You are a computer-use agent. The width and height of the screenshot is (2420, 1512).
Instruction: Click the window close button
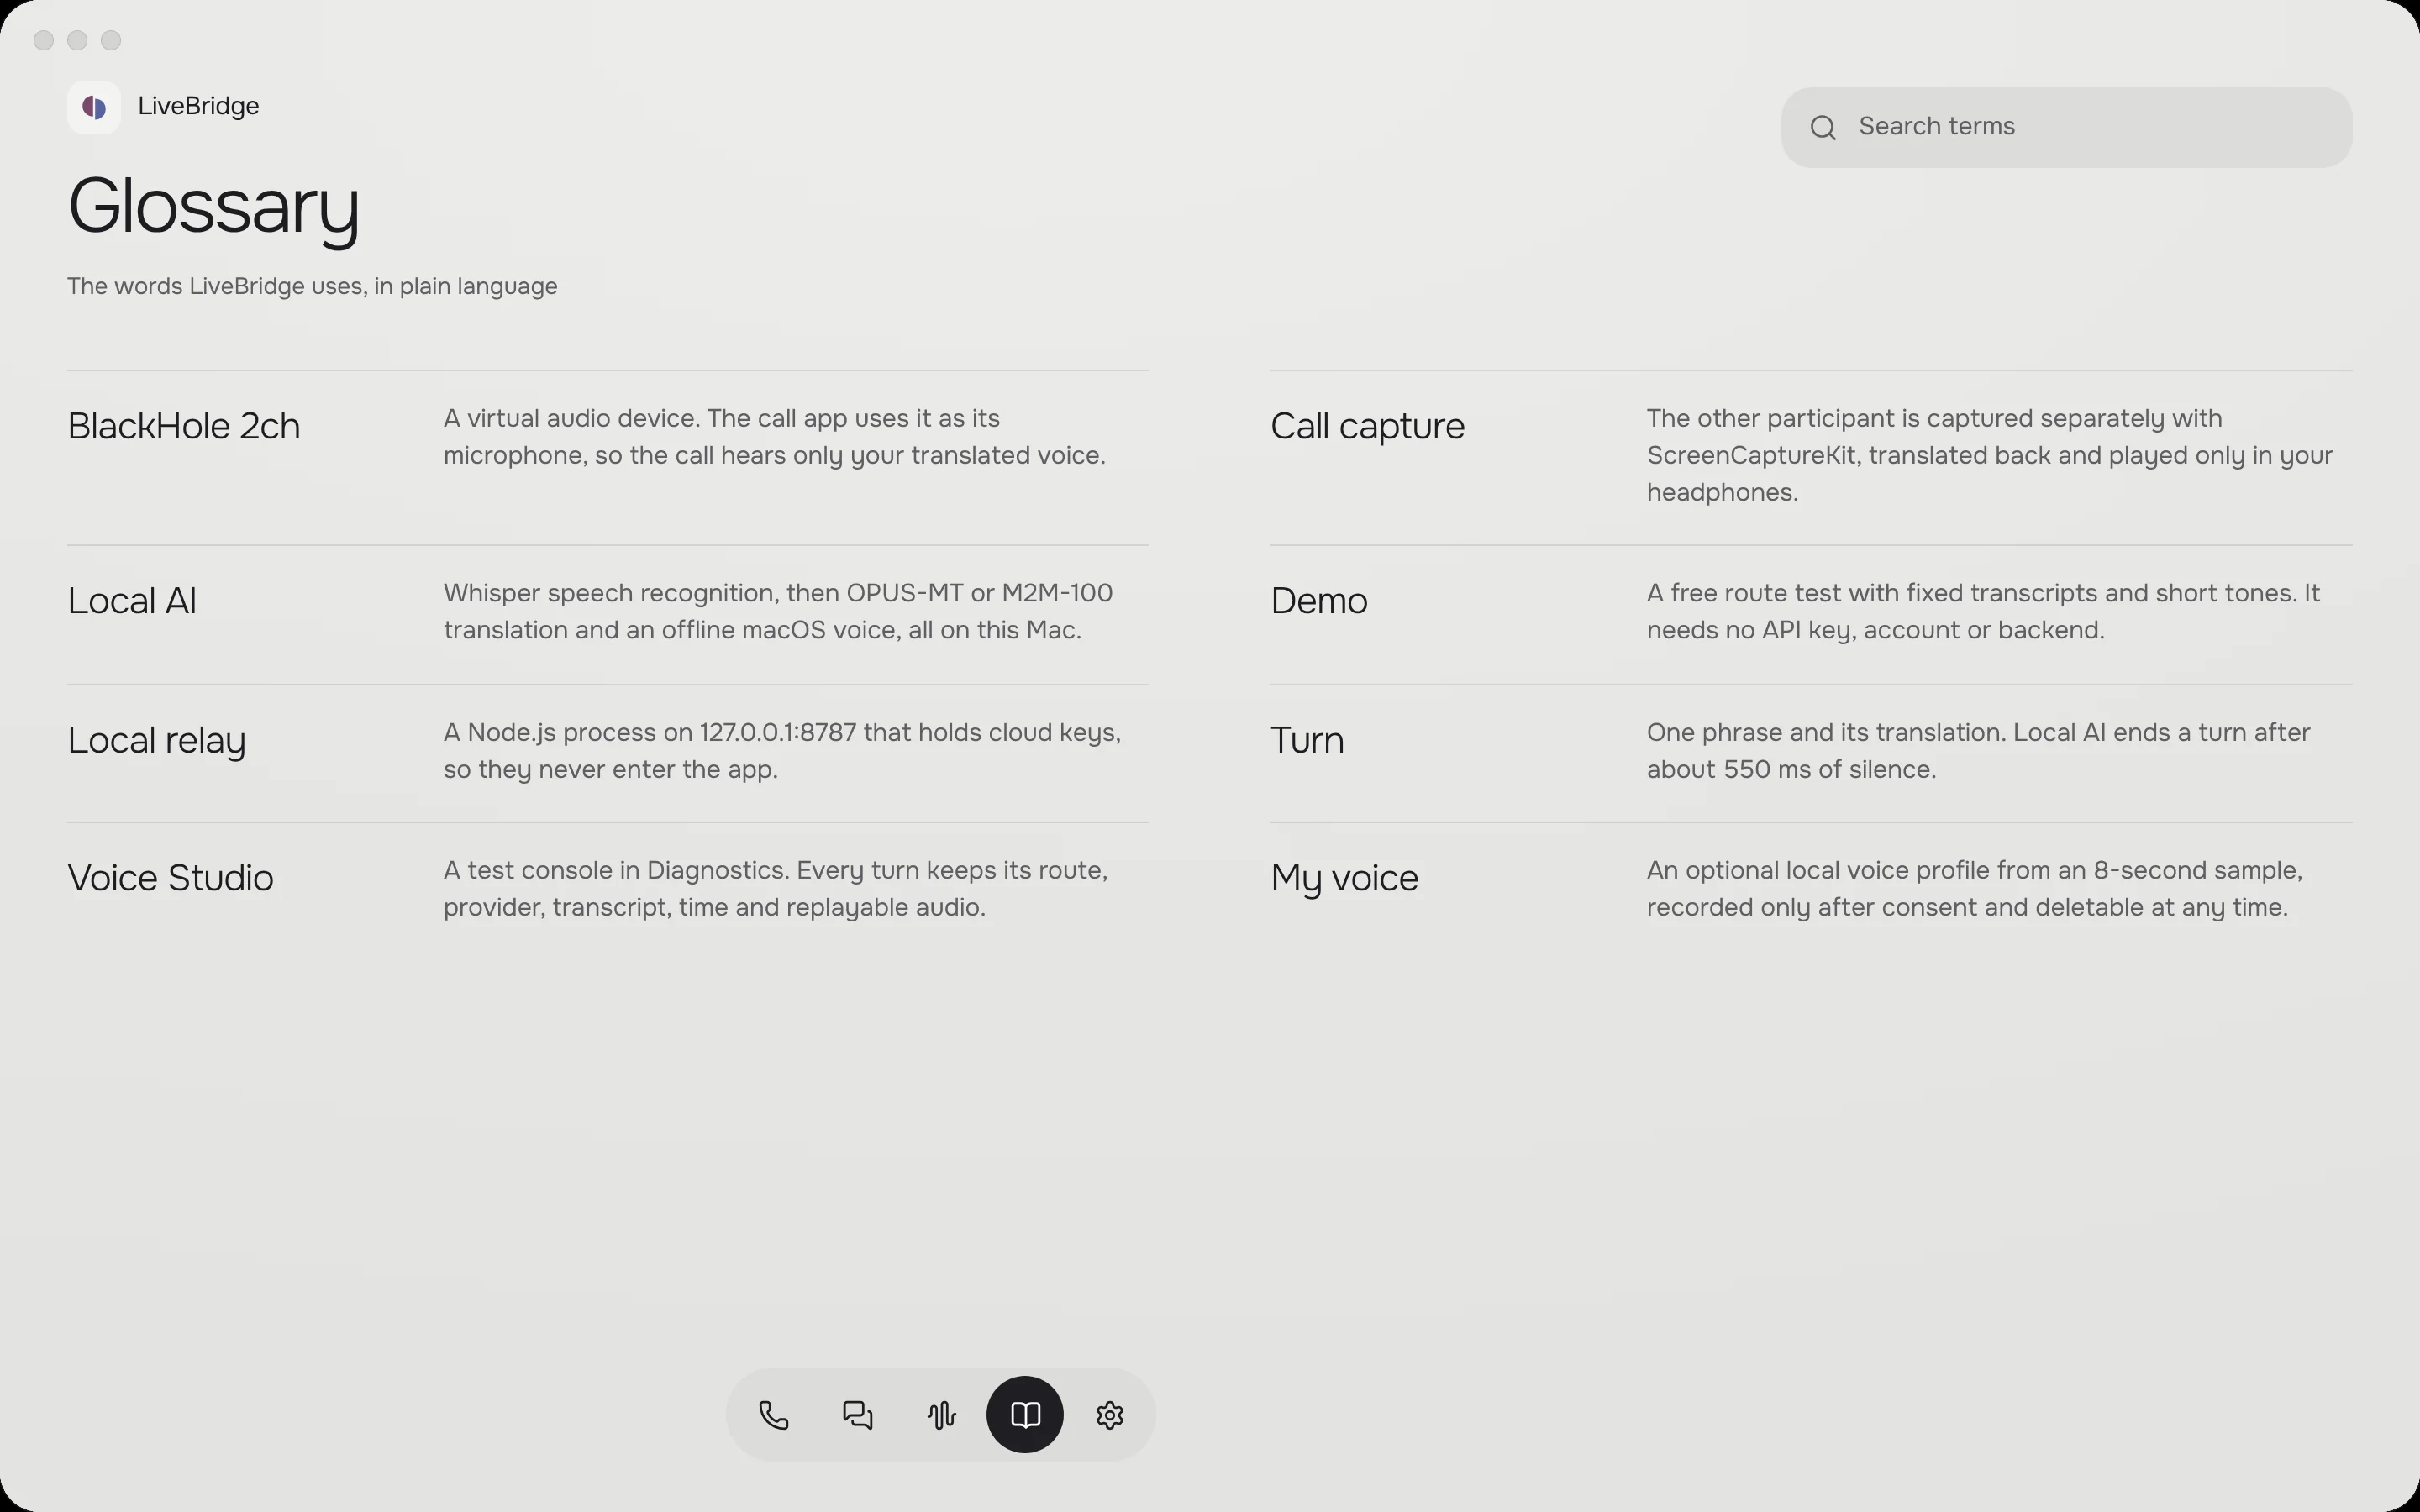(x=43, y=40)
